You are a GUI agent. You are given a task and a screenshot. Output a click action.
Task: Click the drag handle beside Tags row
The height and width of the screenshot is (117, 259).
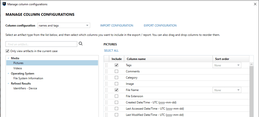coord(106,65)
